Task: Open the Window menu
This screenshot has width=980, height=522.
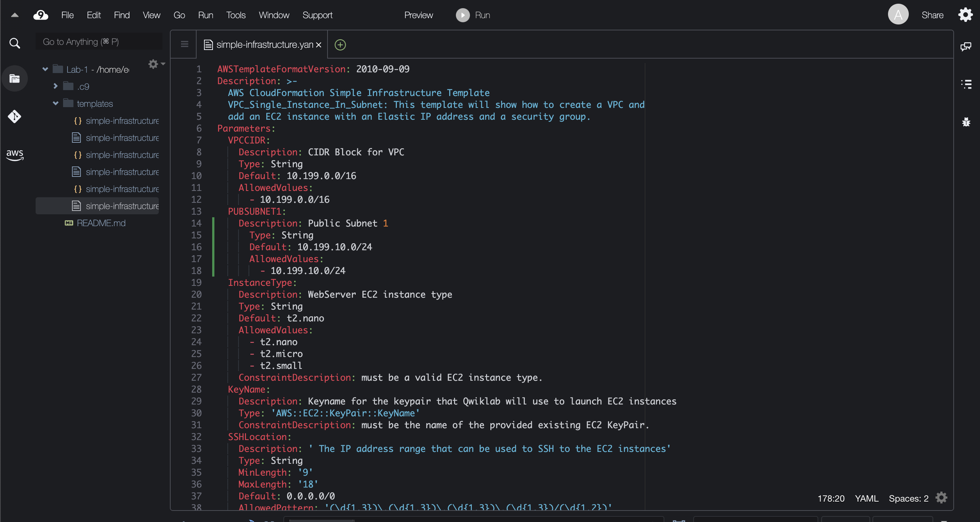Action: [x=274, y=15]
